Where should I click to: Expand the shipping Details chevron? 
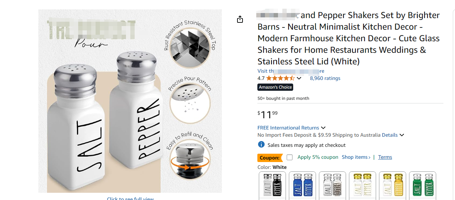pyautogui.click(x=402, y=135)
